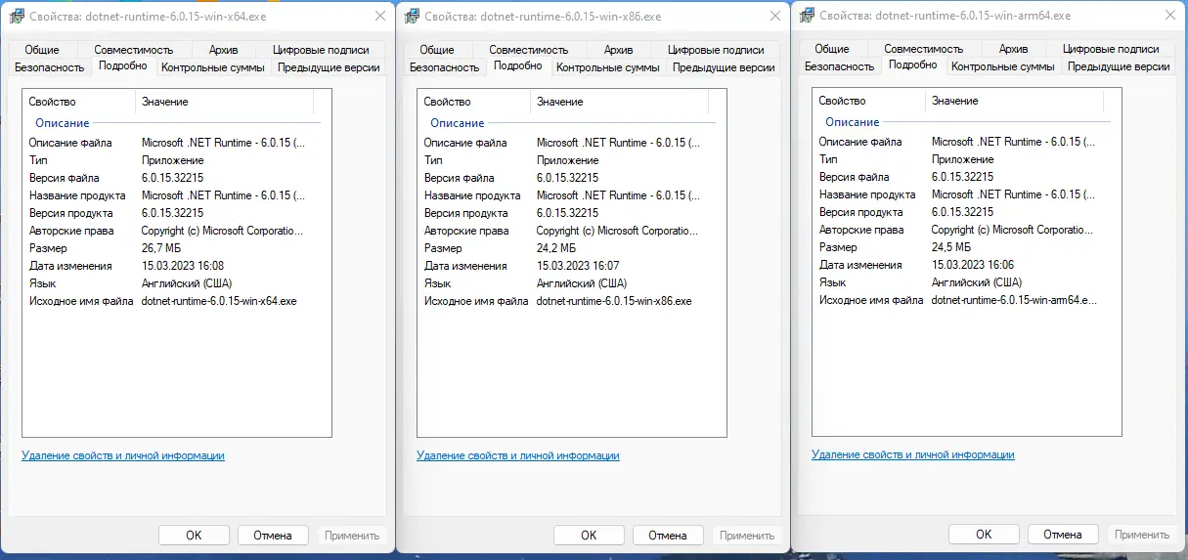This screenshot has height=560, width=1188.
Task: Click the installer icon in the x86 properties title bar
Action: [x=411, y=17]
